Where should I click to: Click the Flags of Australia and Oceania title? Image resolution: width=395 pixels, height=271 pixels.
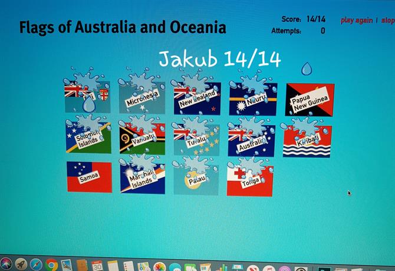123,27
